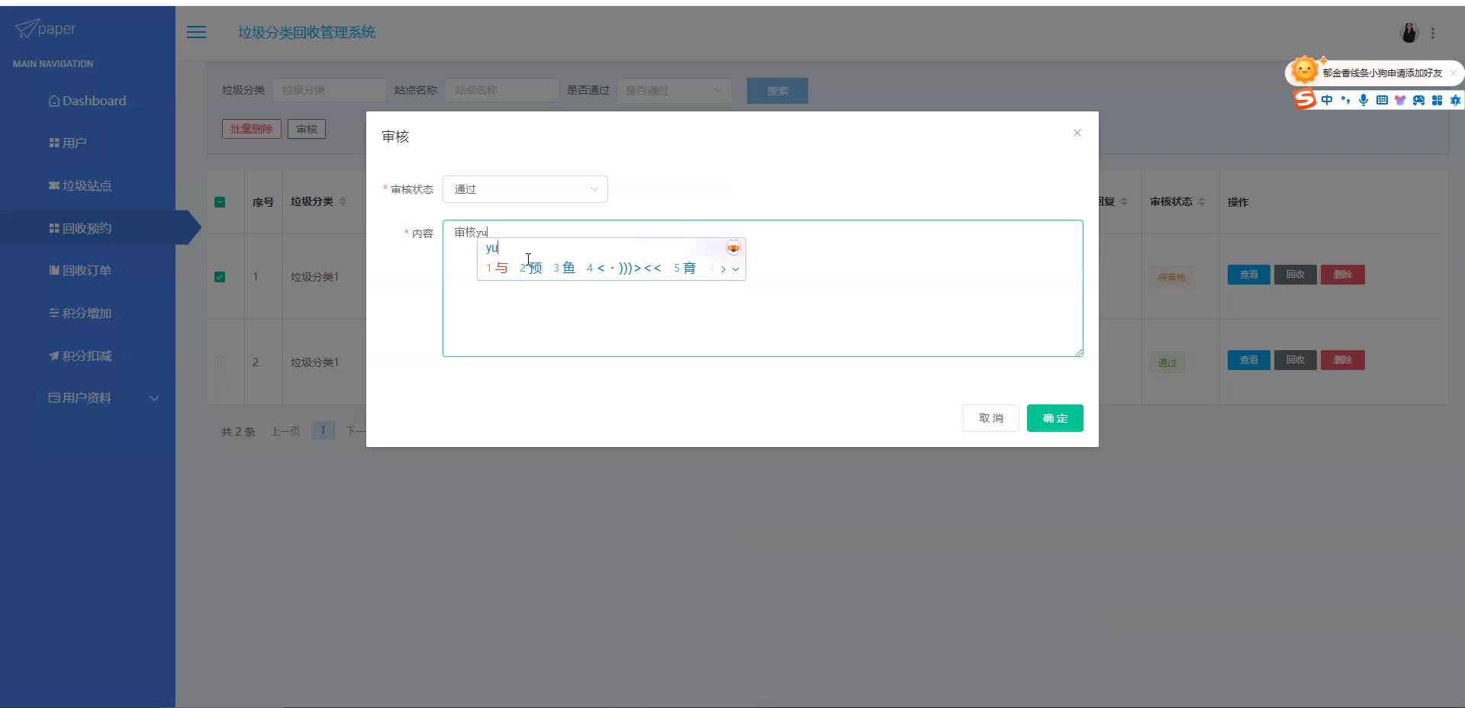Viewport: 1465px width, 708px height.
Task: Click the 垃圾分类 search input
Action: (x=330, y=90)
